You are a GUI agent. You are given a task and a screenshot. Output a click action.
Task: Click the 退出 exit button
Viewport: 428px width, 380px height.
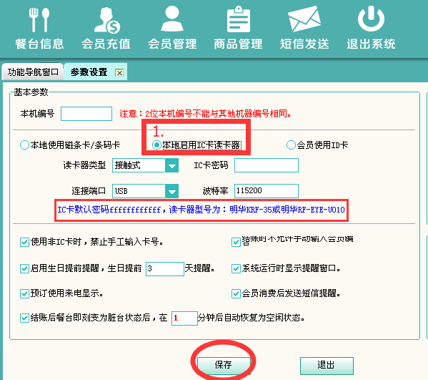327,366
